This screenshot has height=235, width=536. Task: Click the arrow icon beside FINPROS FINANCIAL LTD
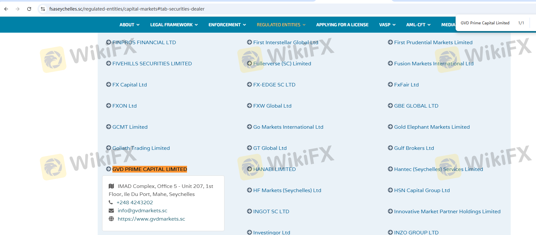click(109, 42)
